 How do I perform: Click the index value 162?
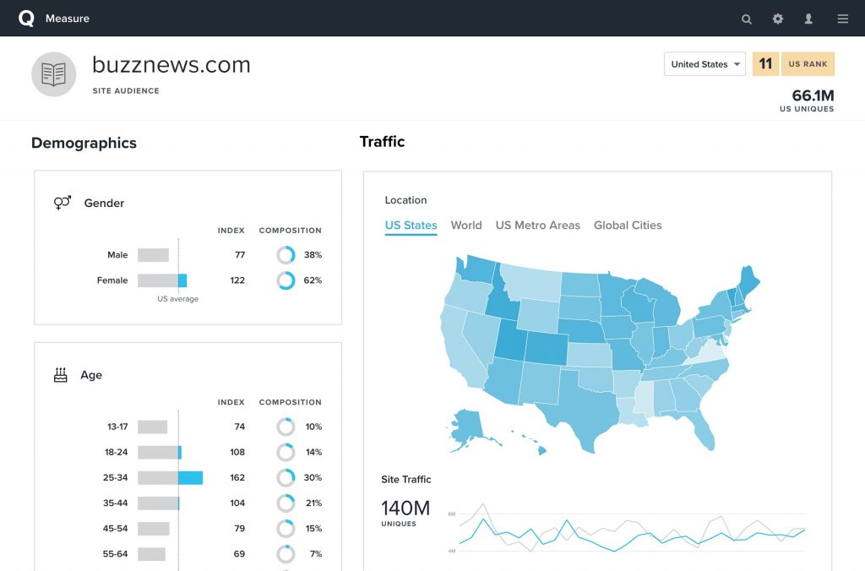237,477
